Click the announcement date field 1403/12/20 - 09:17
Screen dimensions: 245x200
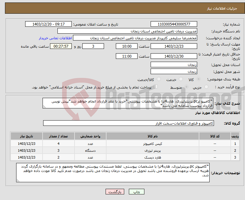click(48, 24)
